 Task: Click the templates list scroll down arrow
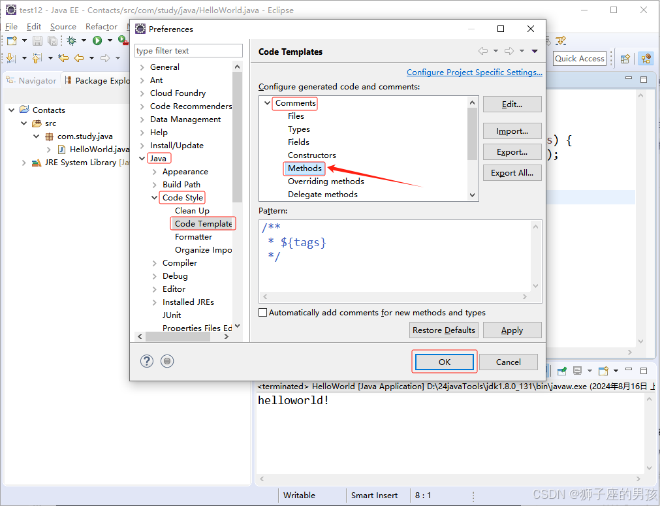pos(472,195)
